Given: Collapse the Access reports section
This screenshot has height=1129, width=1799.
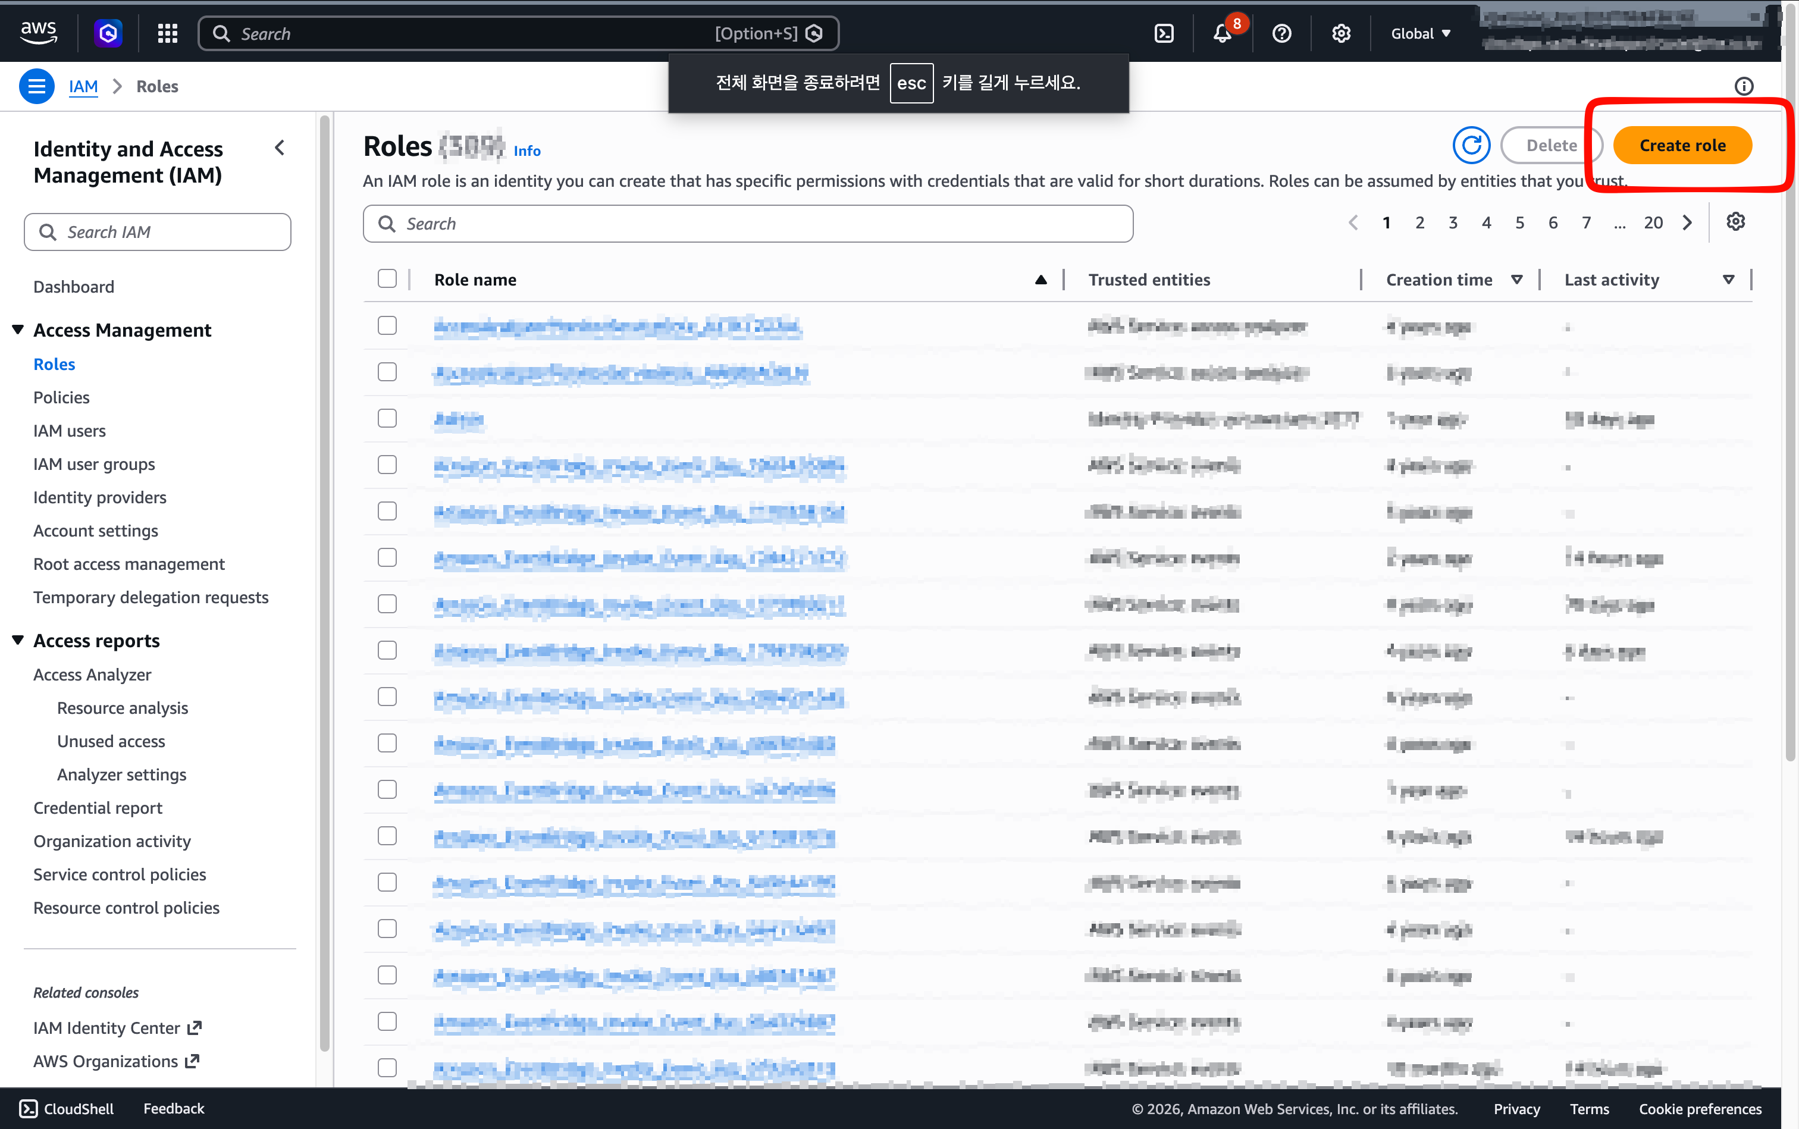Looking at the screenshot, I should pyautogui.click(x=18, y=640).
